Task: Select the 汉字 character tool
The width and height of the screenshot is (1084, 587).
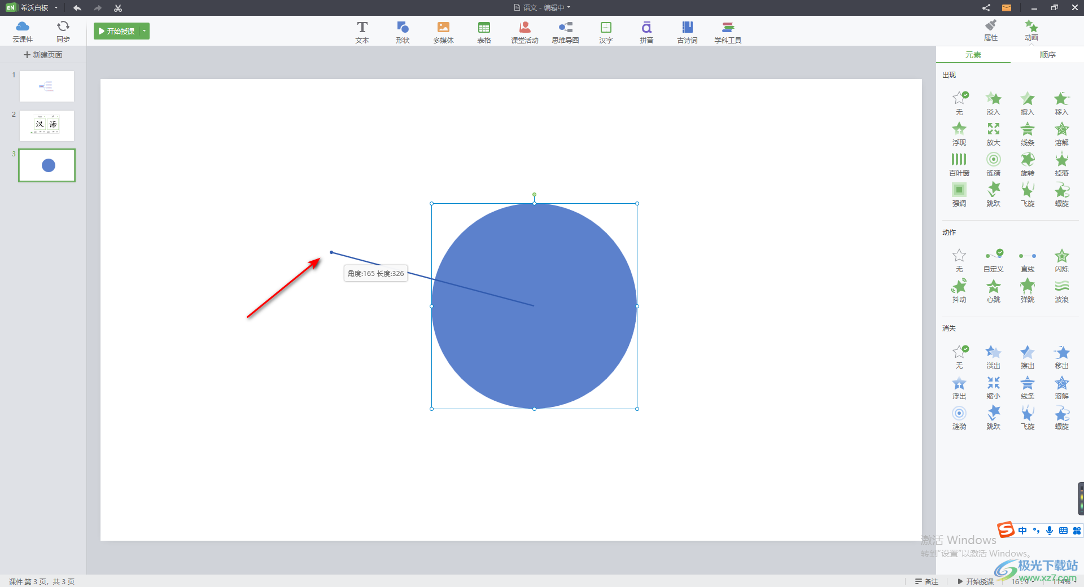Action: [606, 32]
